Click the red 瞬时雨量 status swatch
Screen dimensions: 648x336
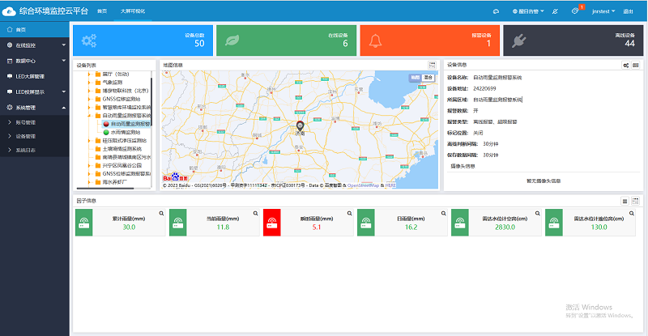click(271, 223)
